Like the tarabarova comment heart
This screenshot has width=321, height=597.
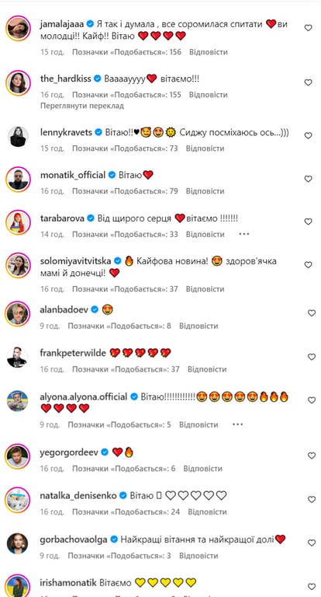(309, 222)
